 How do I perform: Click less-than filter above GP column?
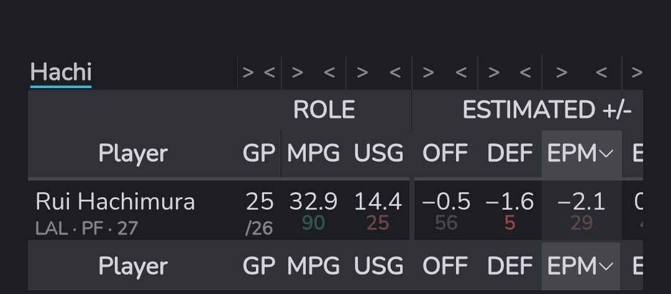270,73
